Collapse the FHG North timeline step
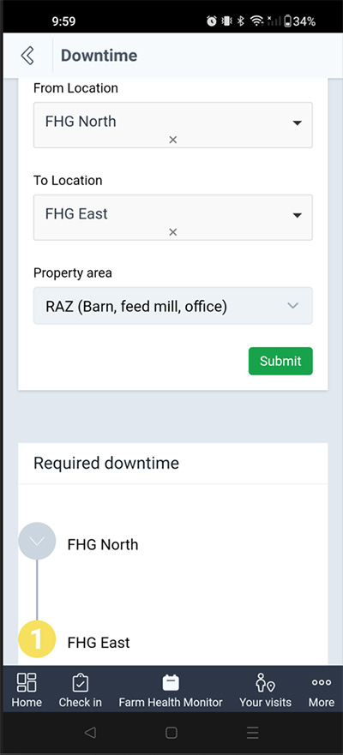Screen dimensions: 343x755 [x=37, y=541]
